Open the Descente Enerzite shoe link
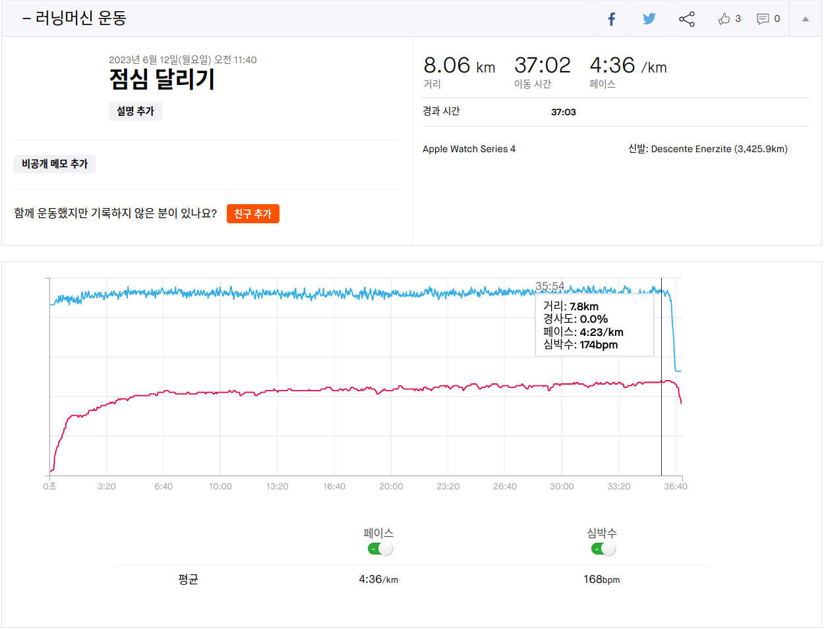This screenshot has width=824, height=629. 719,149
